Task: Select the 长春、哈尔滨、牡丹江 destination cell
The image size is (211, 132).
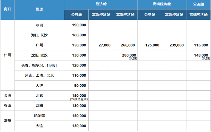Action: [x=39, y=65]
